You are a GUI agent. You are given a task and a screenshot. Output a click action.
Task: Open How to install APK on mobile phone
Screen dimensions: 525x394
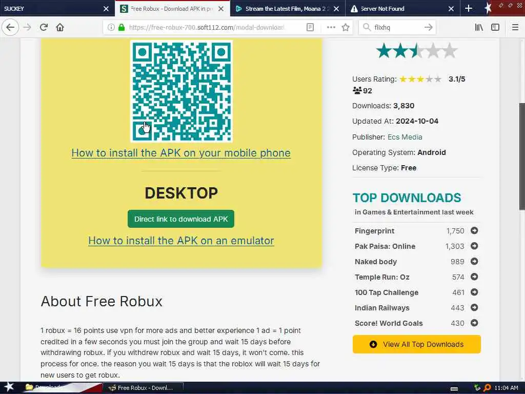click(181, 153)
